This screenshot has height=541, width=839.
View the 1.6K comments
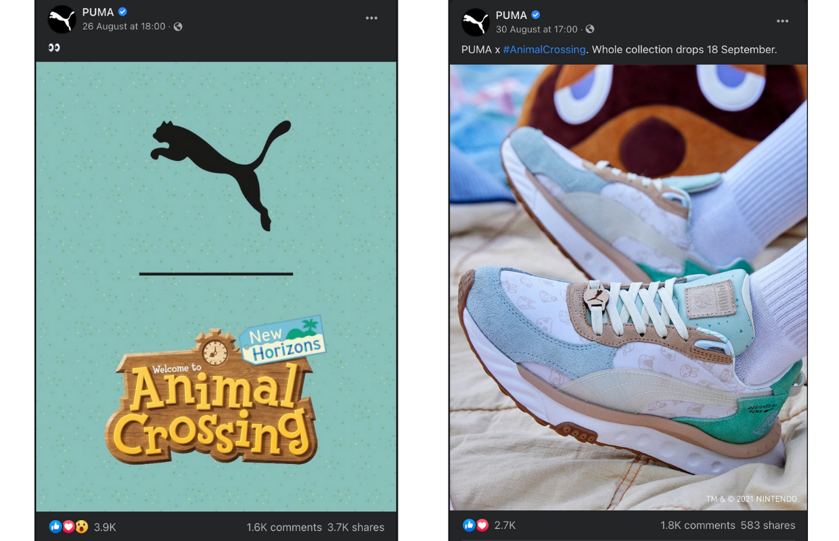(x=284, y=527)
